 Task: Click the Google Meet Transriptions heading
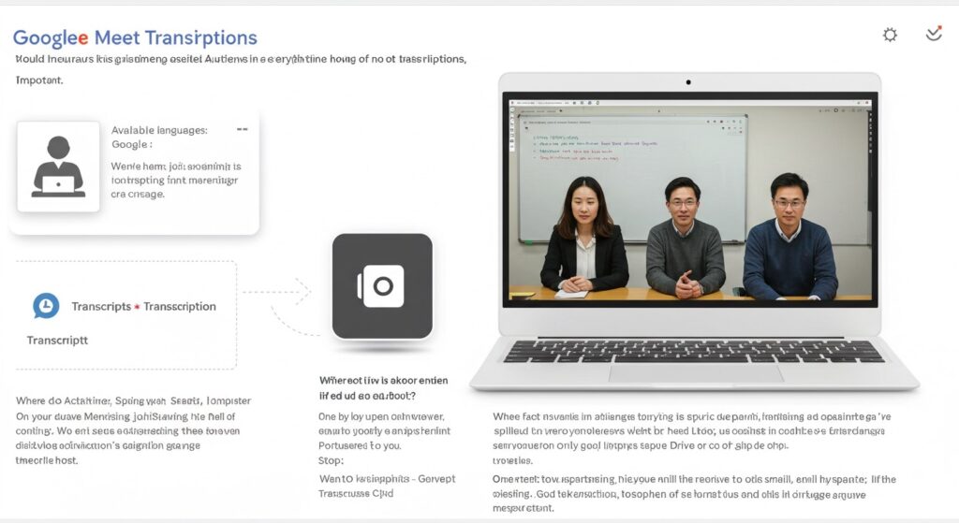point(135,38)
